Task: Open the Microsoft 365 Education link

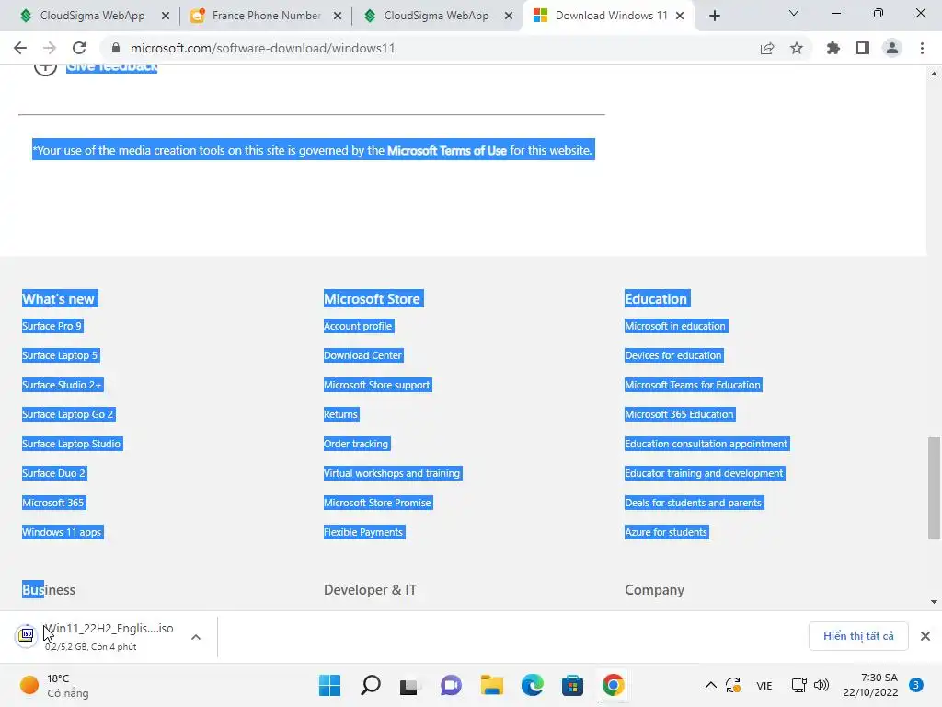Action: 680,414
